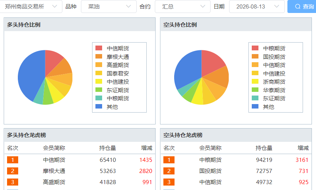Click the 中粮期货 teal swatch in long legend
The image size is (316, 190).
coord(99,98)
